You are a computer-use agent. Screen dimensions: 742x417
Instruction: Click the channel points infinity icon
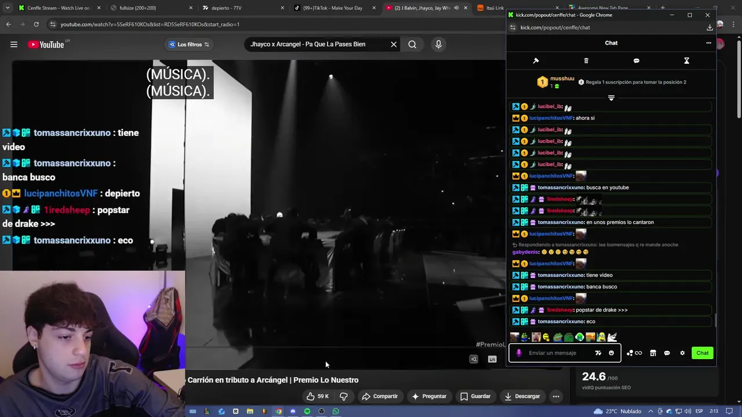pos(634,353)
